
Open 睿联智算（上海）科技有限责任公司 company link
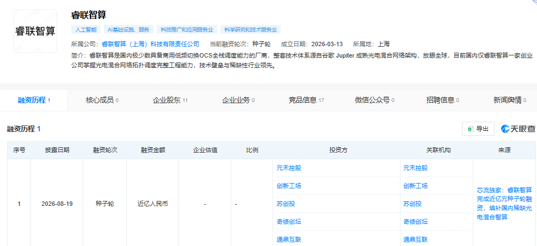150,44
